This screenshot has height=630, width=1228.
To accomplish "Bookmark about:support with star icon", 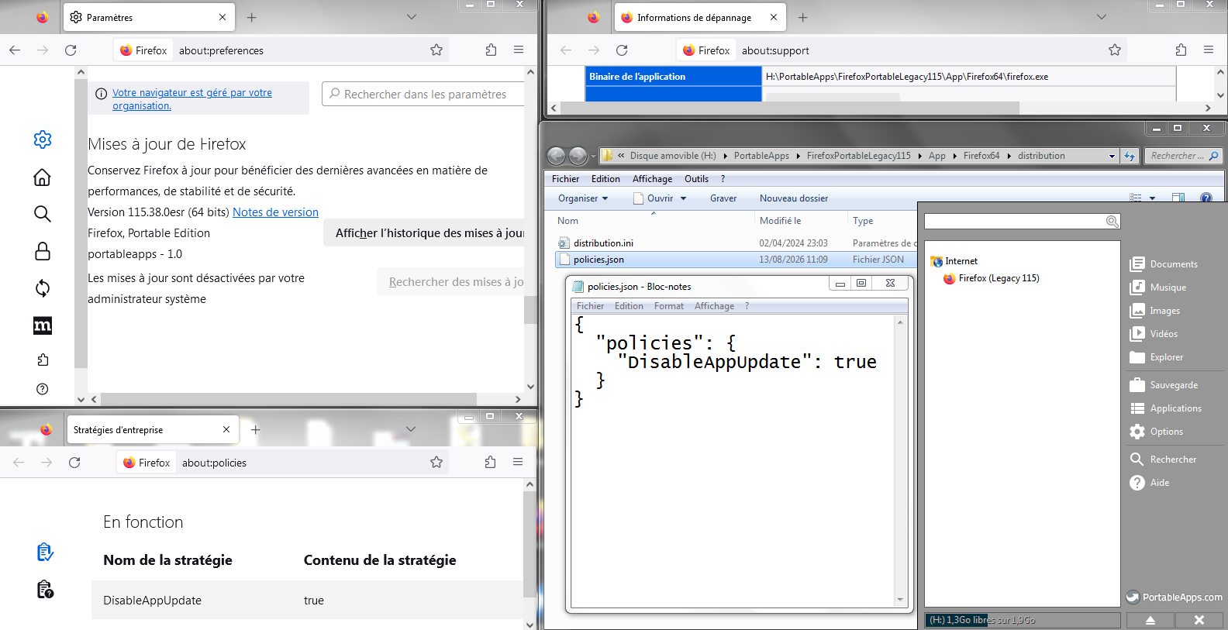I will click(1115, 50).
